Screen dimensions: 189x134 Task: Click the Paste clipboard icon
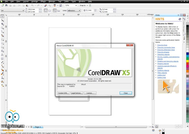[27, 5]
